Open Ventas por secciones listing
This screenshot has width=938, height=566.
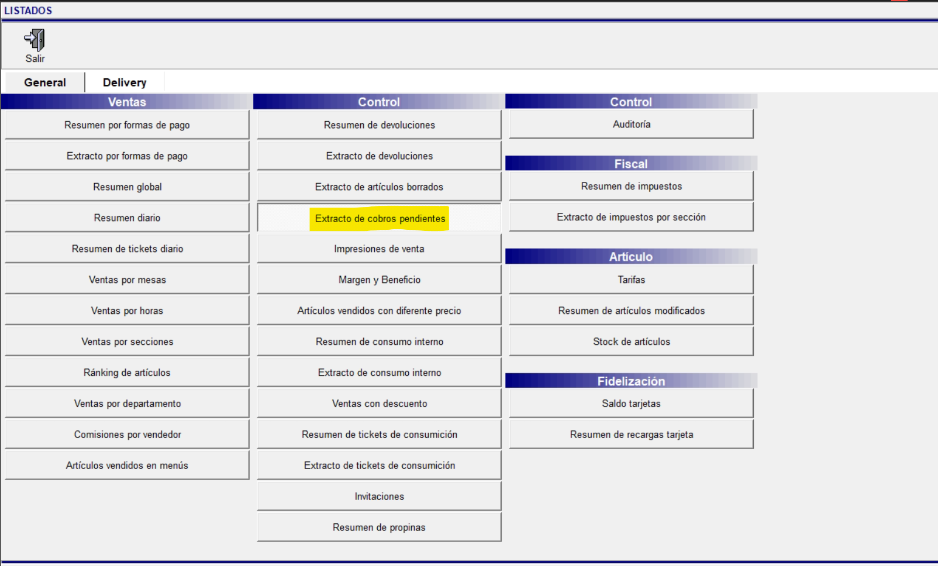[x=127, y=341]
